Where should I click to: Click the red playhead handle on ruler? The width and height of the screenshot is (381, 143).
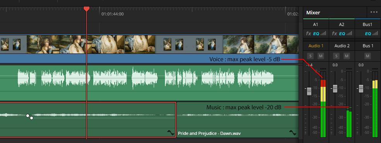pos(86,9)
